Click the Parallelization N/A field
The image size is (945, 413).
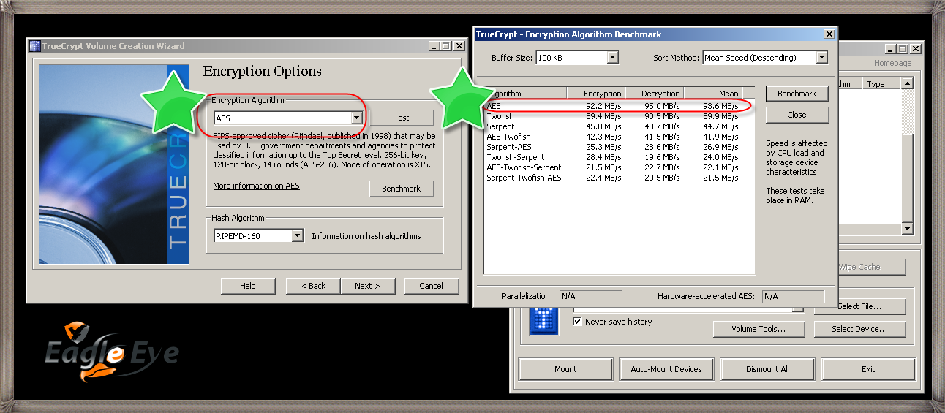click(x=590, y=296)
